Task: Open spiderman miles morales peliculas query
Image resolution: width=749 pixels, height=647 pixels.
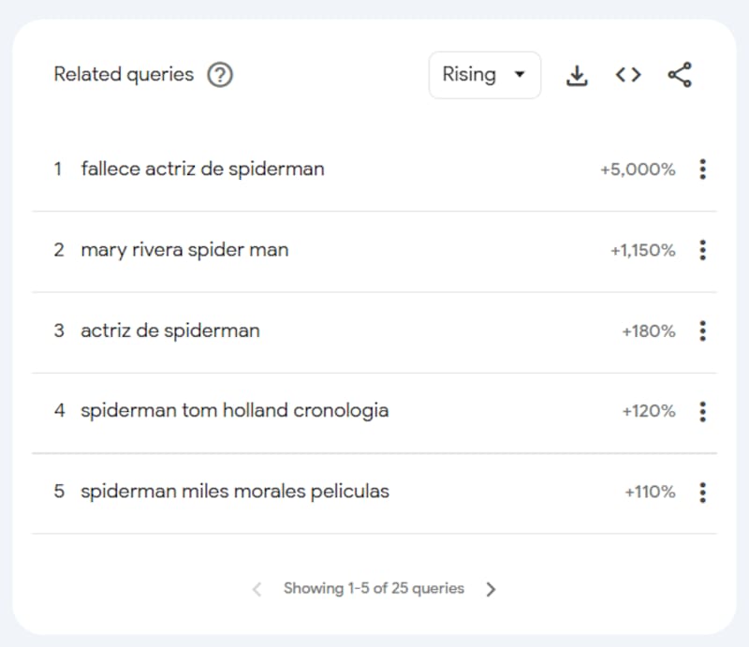Action: 235,492
